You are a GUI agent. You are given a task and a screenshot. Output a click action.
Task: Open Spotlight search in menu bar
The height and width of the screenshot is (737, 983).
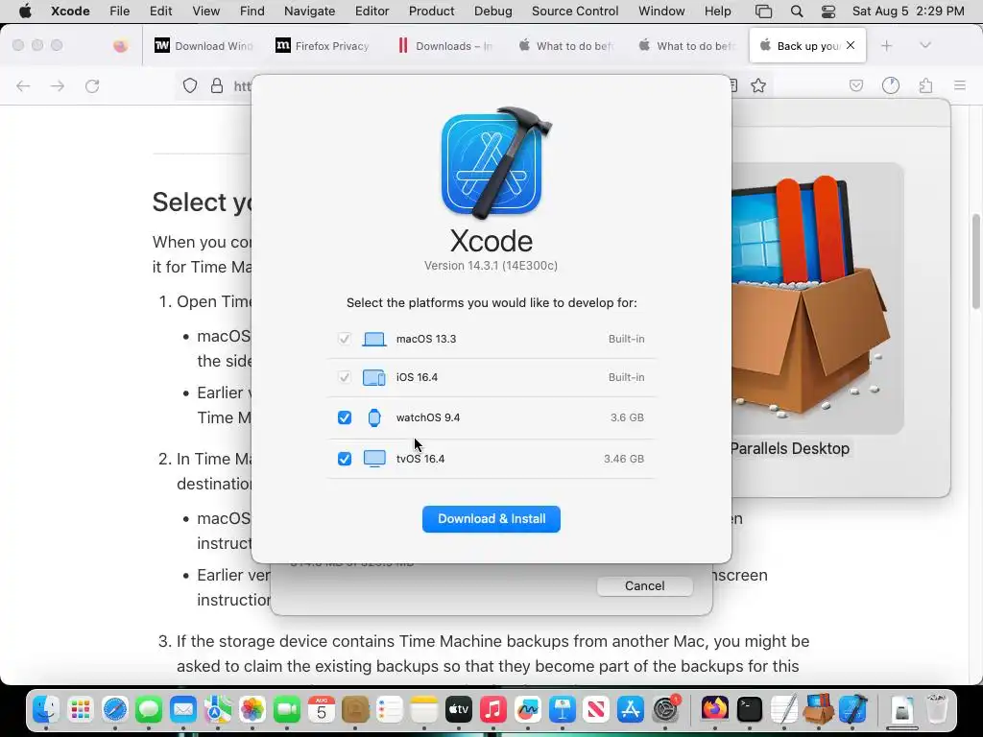pyautogui.click(x=796, y=12)
